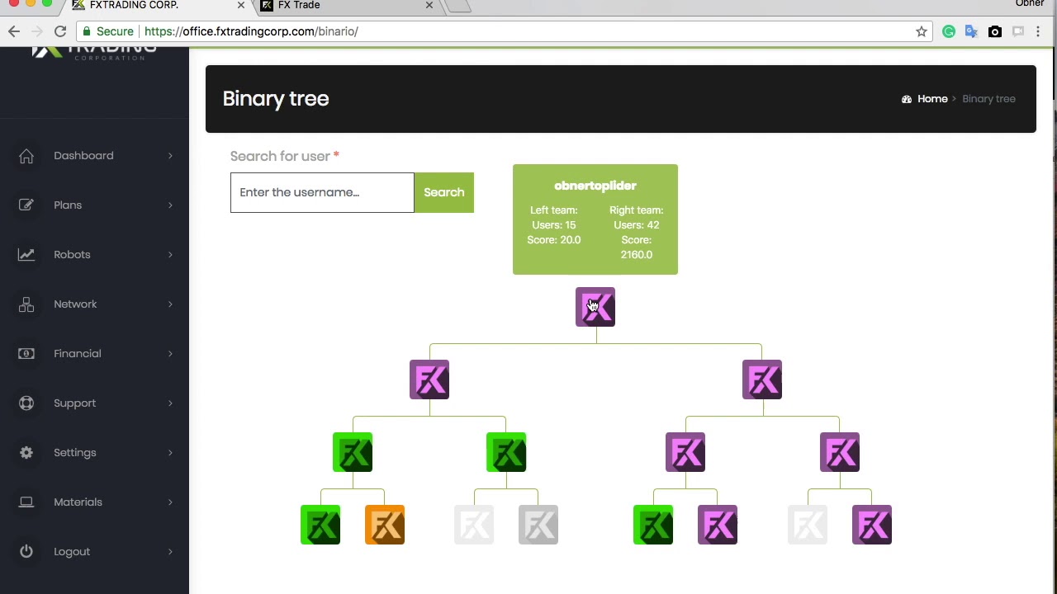Expand the Materials menu chevron

tap(170, 502)
